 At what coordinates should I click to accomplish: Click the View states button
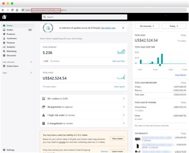click(117, 139)
